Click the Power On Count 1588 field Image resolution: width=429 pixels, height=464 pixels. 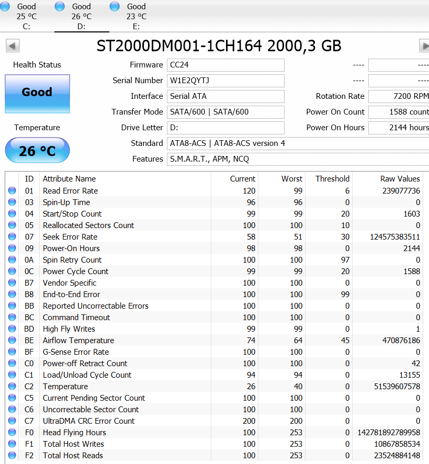[x=399, y=112]
